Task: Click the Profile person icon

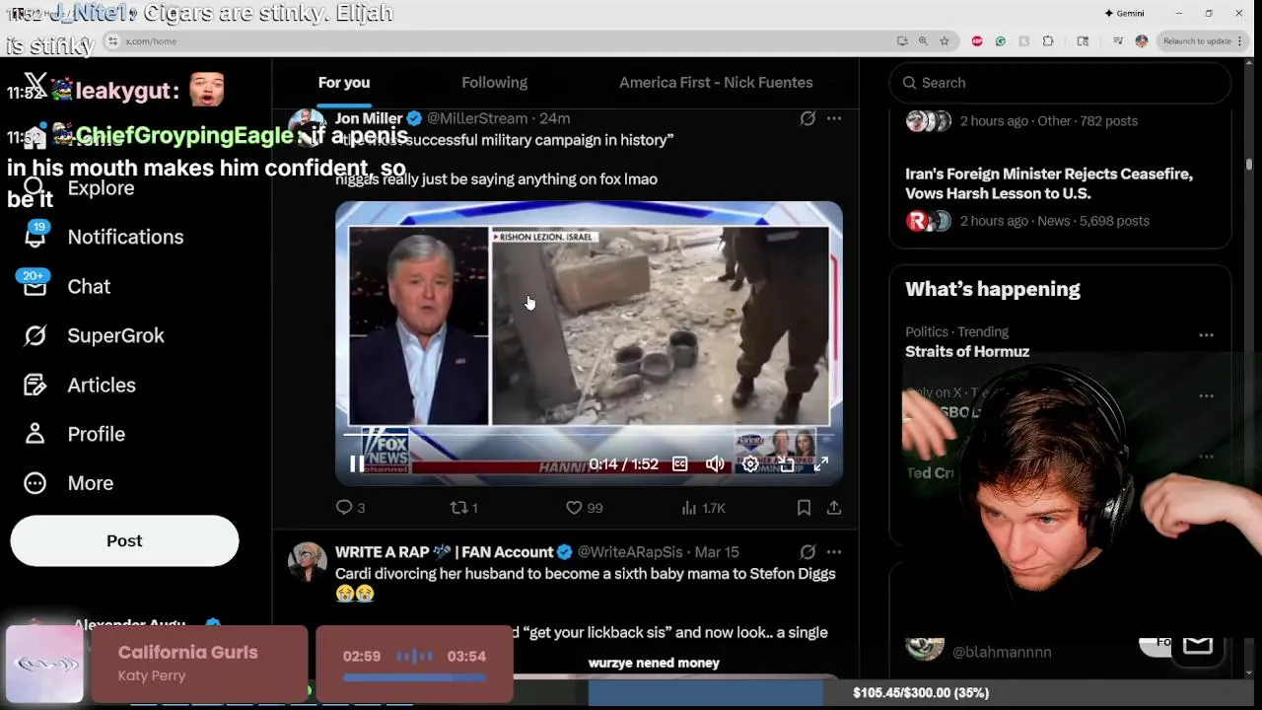Action: [35, 434]
